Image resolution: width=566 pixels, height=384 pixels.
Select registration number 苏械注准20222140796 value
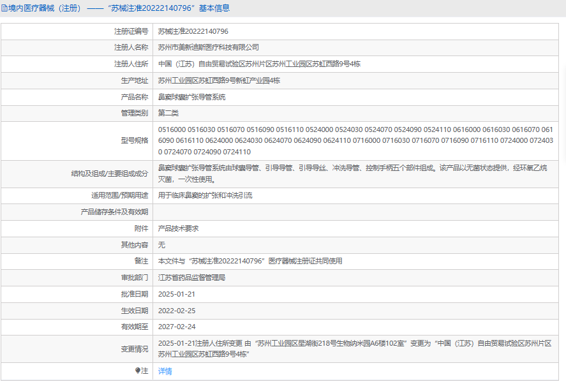[193, 31]
